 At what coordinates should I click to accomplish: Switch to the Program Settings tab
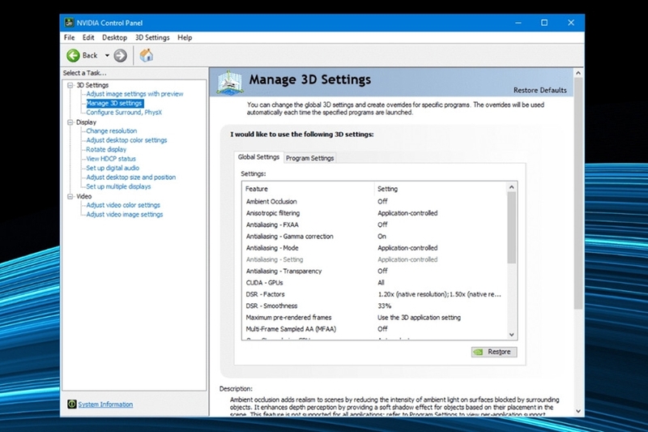(309, 158)
